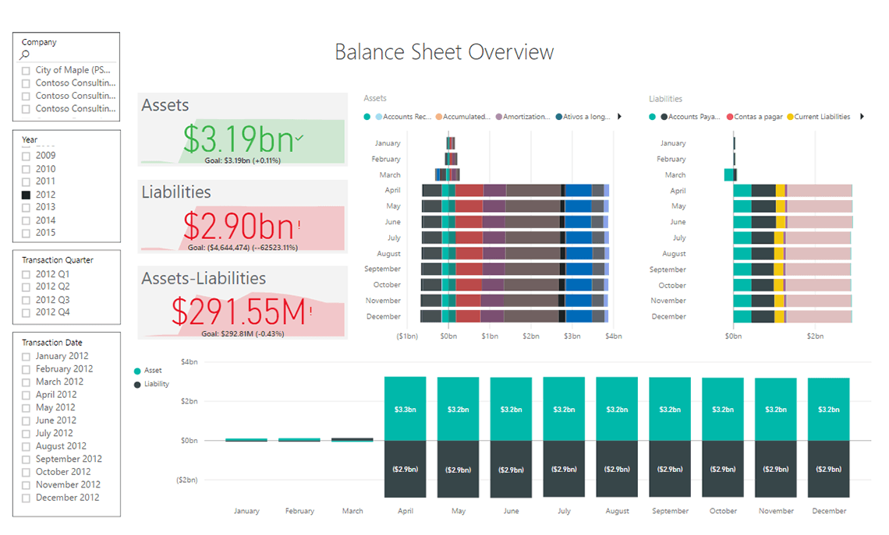Tick the 2014 year checkbox
Image resolution: width=889 pixels, height=535 pixels.
[26, 221]
